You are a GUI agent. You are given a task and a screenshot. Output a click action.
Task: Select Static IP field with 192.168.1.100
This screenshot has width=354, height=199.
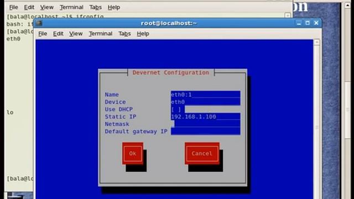pos(205,117)
